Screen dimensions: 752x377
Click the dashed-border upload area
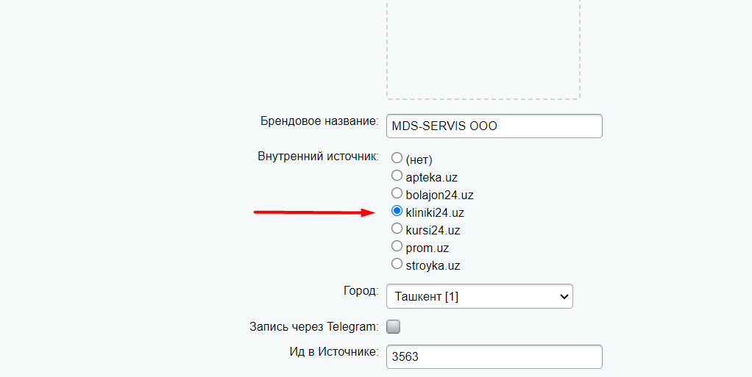483,48
